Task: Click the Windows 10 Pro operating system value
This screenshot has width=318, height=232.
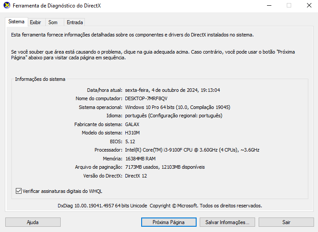Action: pyautogui.click(x=177, y=107)
